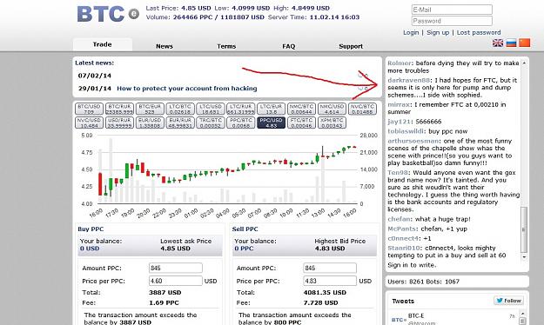Open the FAQ tab

[x=289, y=46]
